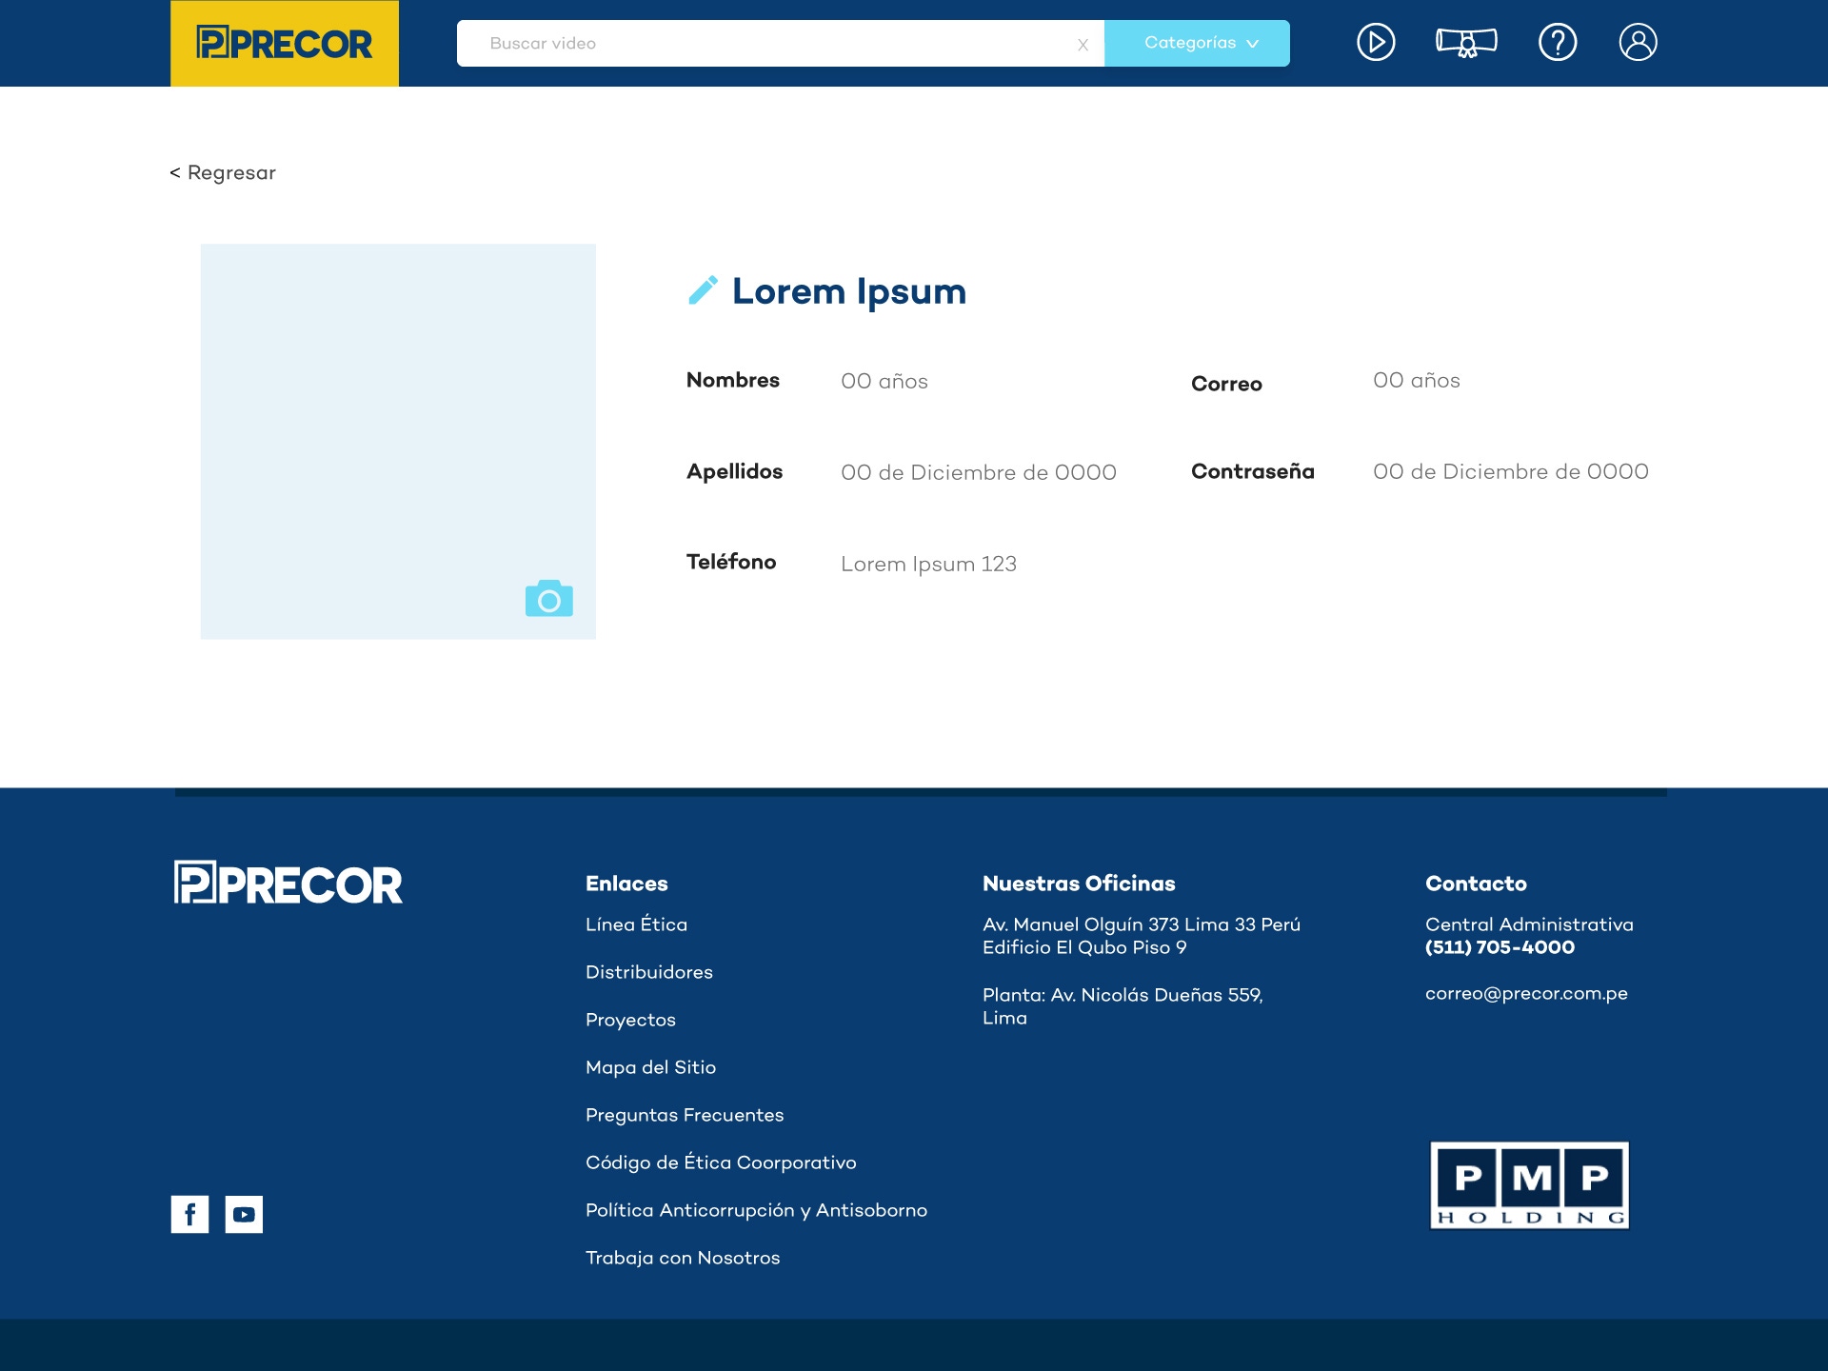Click the Contraseña field label
Viewport: 1828px width, 1371px height.
1252,471
